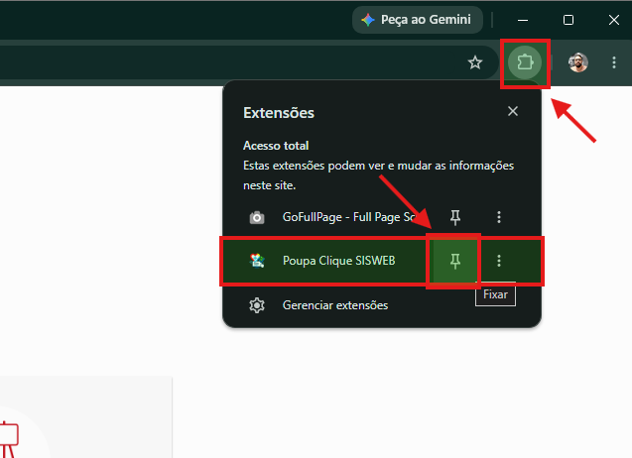Viewport: 632px width, 458px height.
Task: Open more options for GoFullPage
Action: (499, 217)
